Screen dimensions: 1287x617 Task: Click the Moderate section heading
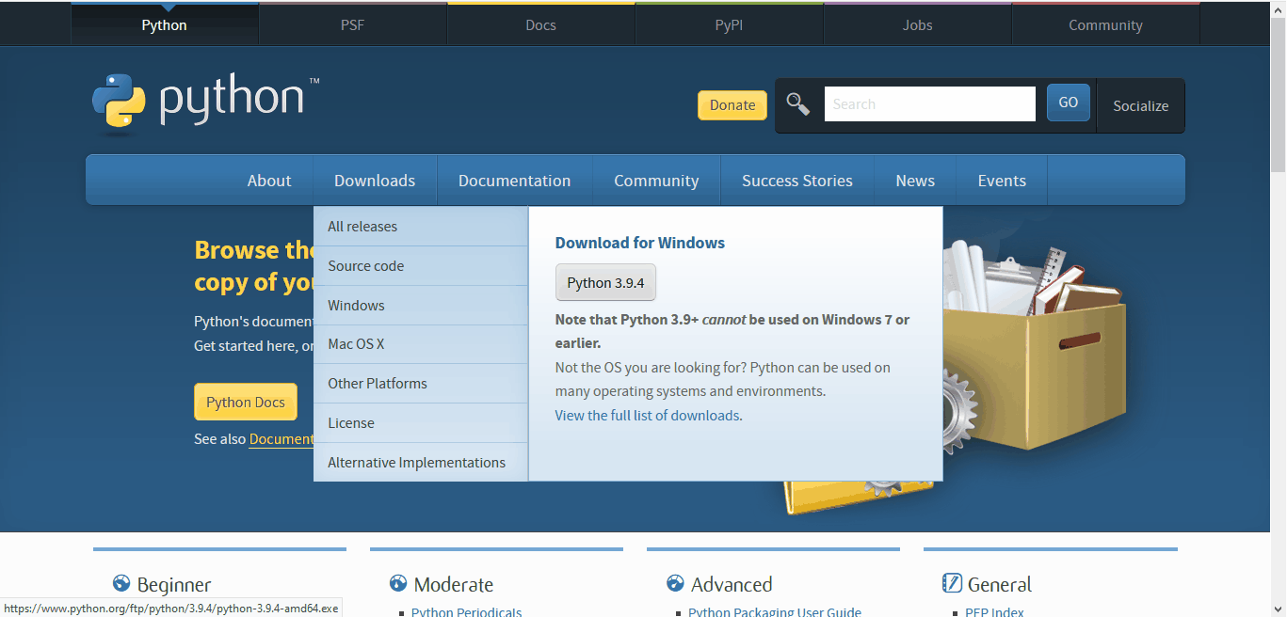pyautogui.click(x=454, y=584)
